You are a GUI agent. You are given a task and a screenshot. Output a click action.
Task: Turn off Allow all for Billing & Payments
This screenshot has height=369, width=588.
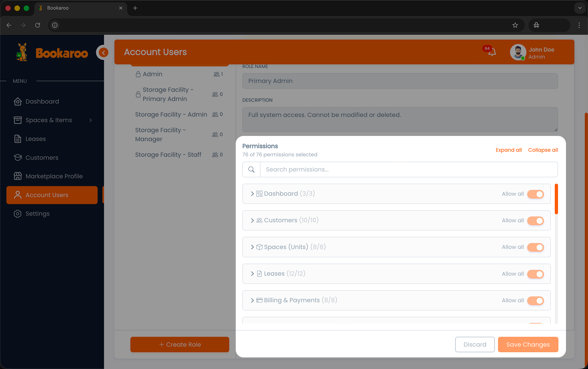pyautogui.click(x=535, y=300)
